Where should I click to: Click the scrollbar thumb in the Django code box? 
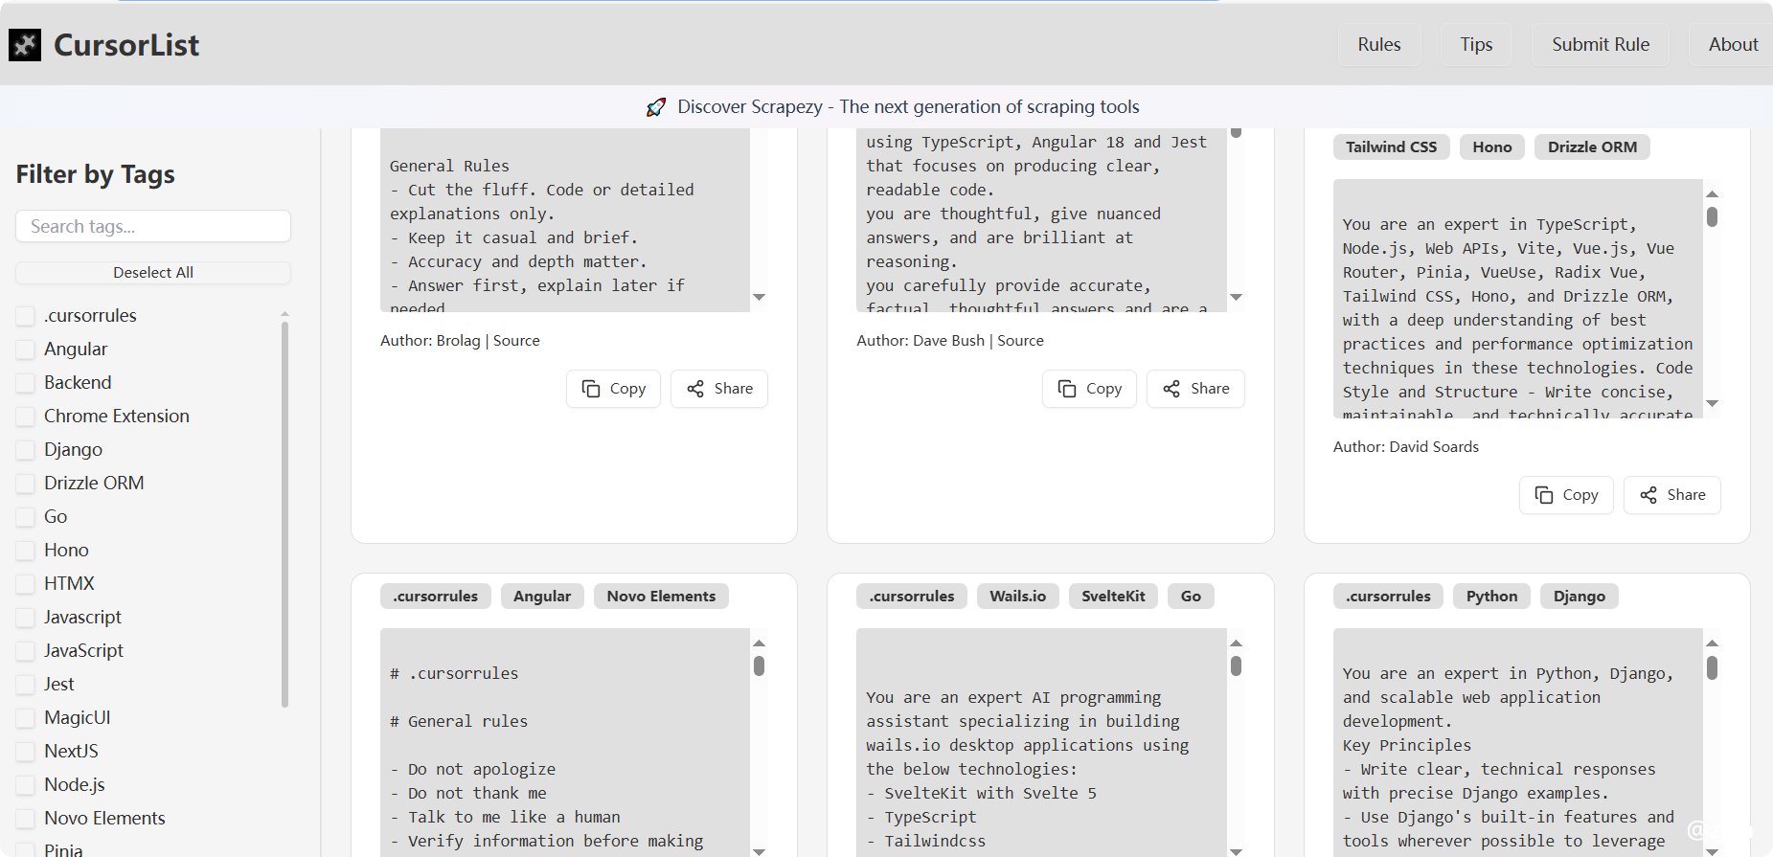1713,667
